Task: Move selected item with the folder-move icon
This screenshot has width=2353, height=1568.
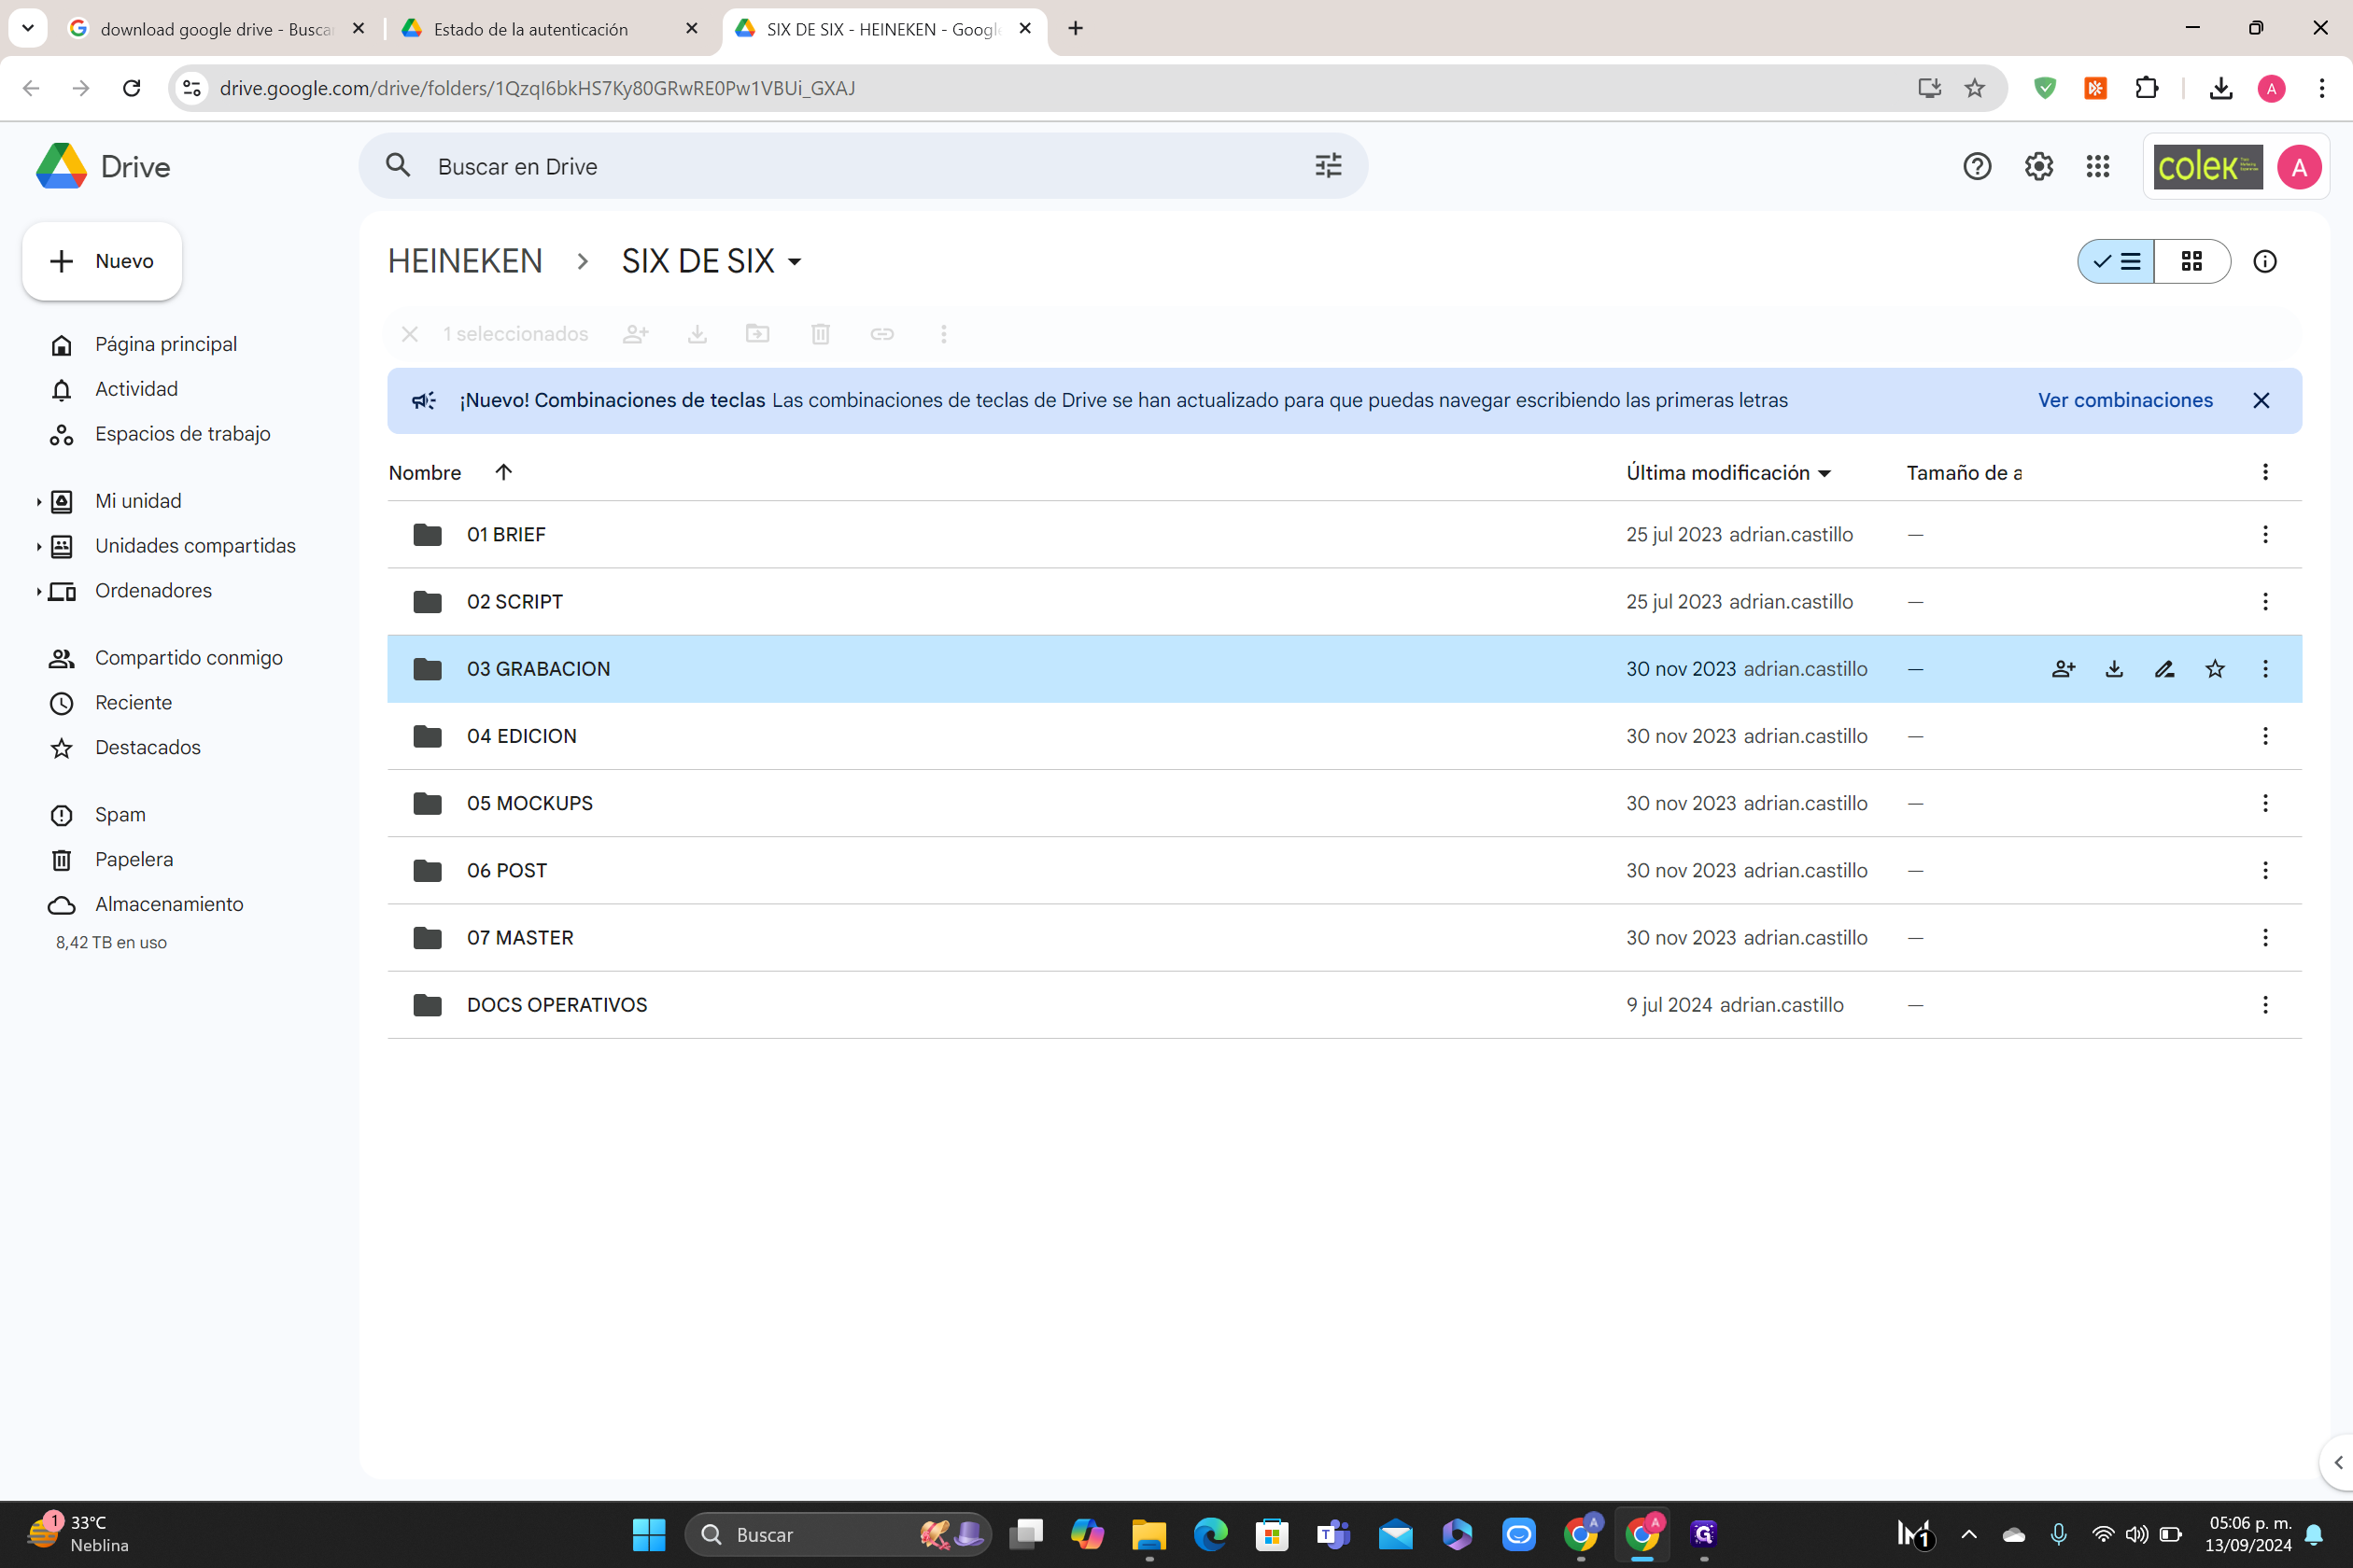Action: [x=758, y=334]
